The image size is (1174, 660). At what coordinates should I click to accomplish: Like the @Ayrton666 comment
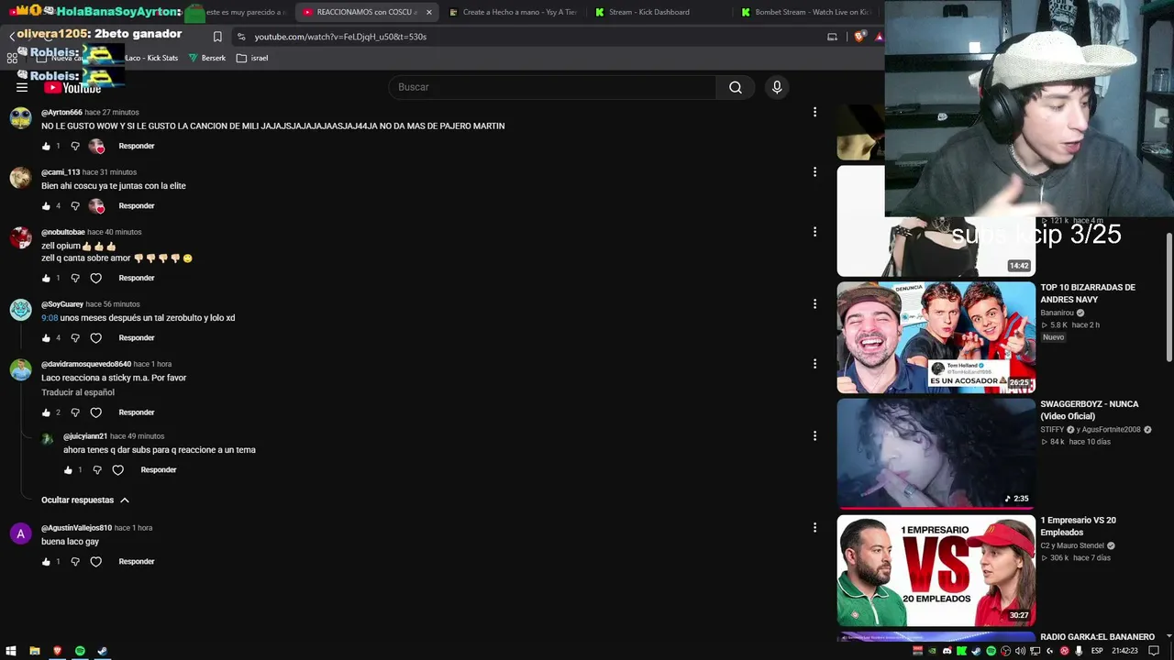click(46, 146)
